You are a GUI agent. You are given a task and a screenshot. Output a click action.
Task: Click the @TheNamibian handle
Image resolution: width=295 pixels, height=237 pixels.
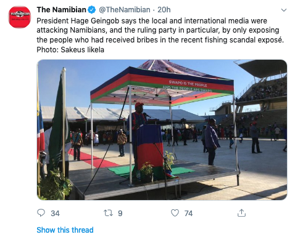pos(125,10)
